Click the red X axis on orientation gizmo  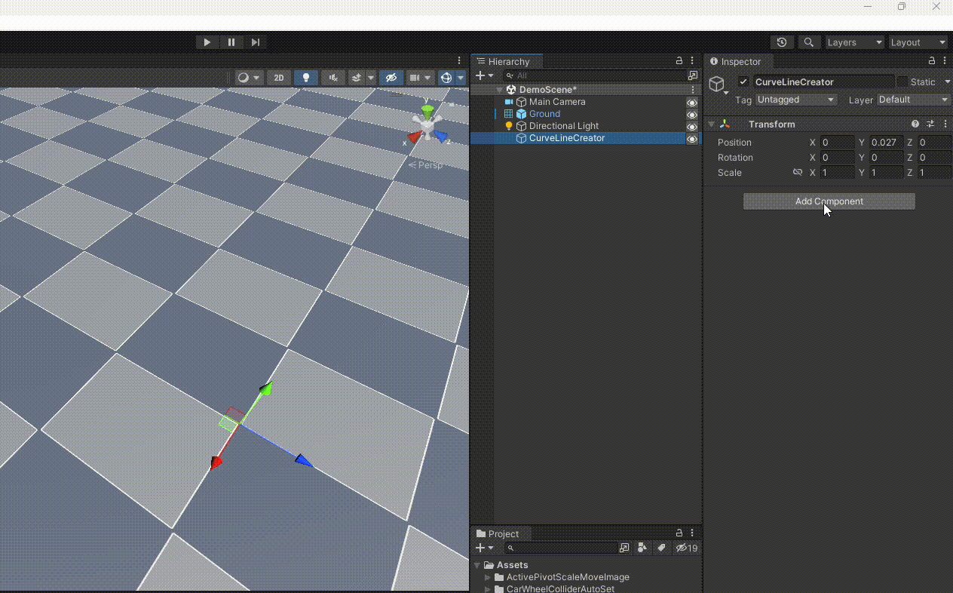(x=414, y=137)
